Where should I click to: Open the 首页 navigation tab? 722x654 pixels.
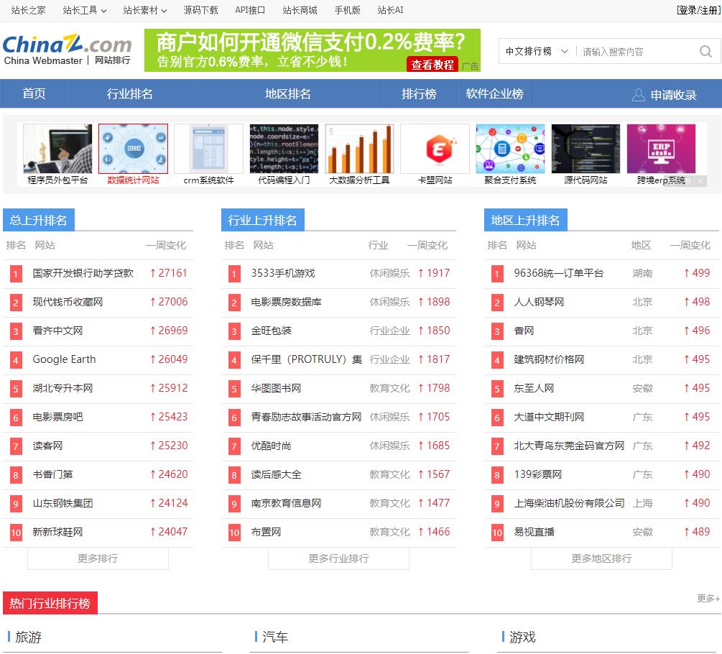[x=34, y=93]
